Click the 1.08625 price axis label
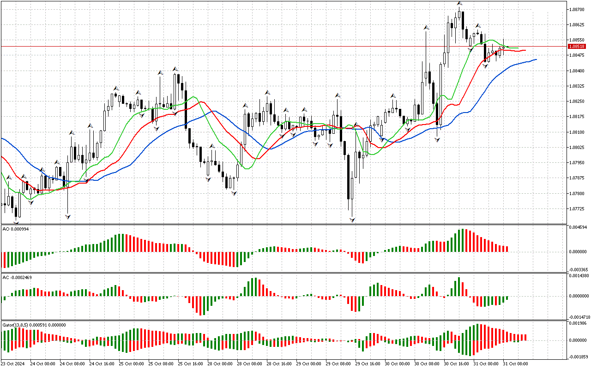 pos(577,24)
